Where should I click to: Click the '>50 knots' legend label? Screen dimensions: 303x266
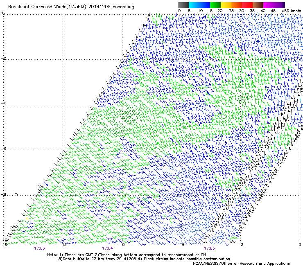pyautogui.click(x=291, y=11)
